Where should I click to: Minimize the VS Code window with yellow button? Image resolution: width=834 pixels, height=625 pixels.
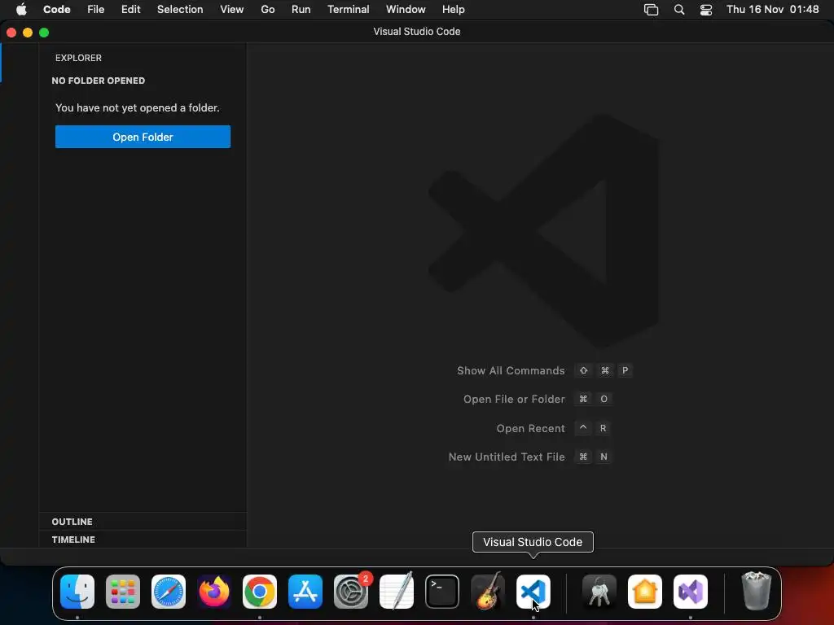pos(28,33)
